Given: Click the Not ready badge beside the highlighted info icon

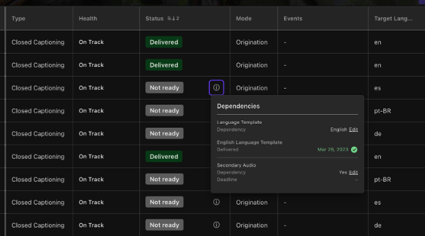Looking at the screenshot, I should pyautogui.click(x=165, y=87).
